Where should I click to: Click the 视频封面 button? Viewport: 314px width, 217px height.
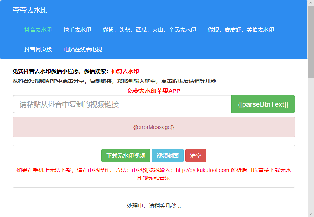pyautogui.click(x=168, y=156)
